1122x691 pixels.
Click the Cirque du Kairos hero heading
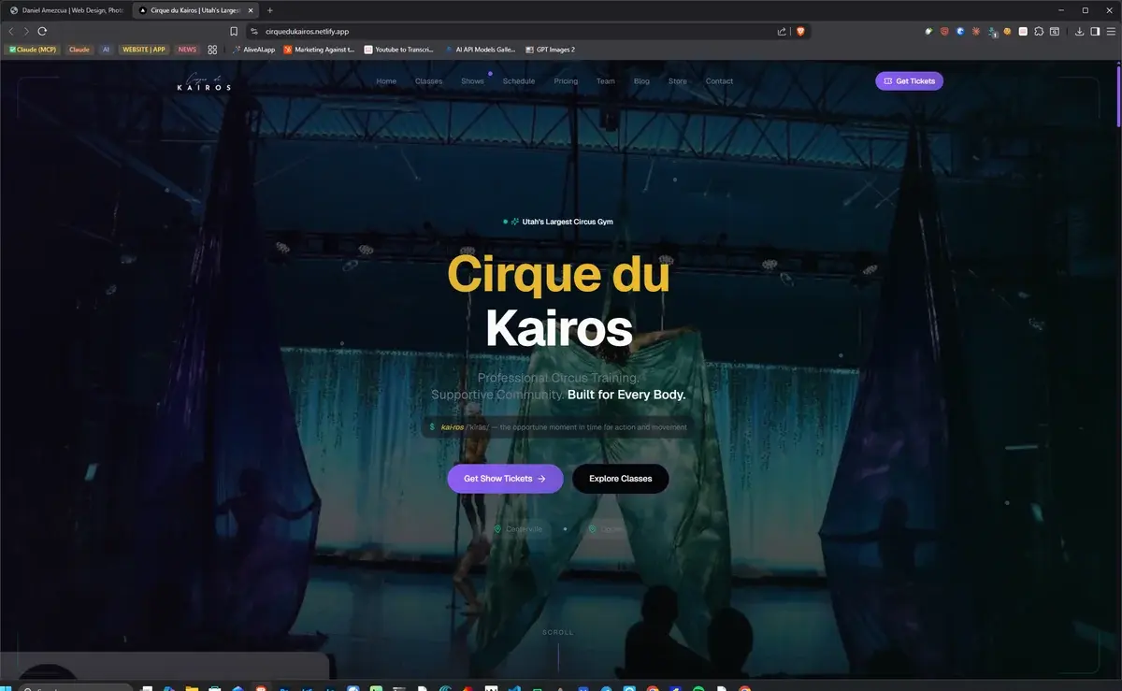(558, 301)
